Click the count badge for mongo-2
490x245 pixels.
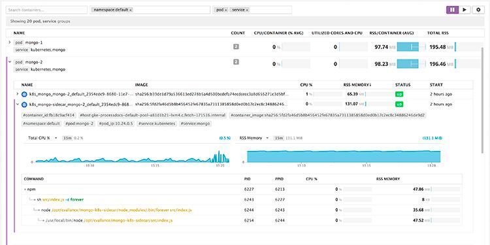[236, 62]
